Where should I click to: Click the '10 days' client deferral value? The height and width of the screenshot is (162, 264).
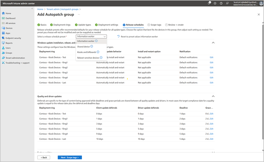click(100, 139)
